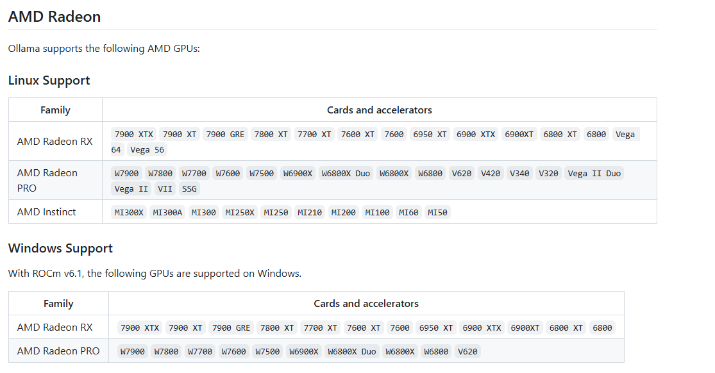Click the MI250 tag
This screenshot has height=373, width=715.
[276, 213]
